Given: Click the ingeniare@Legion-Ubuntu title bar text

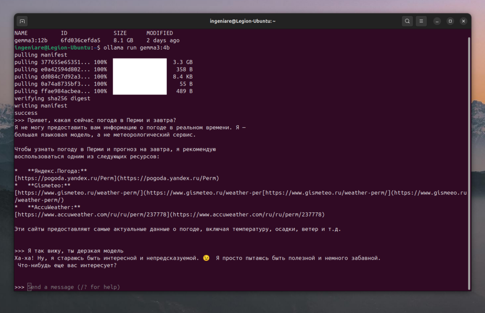Looking at the screenshot, I should (x=242, y=21).
